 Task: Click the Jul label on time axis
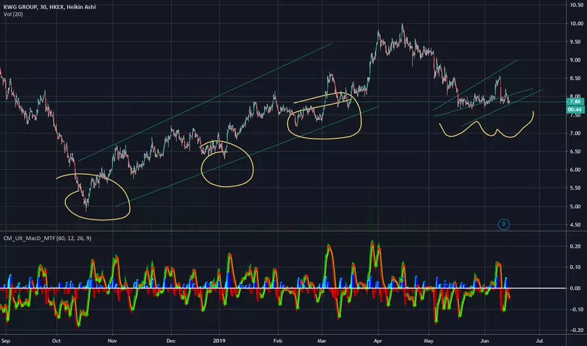[539, 341]
